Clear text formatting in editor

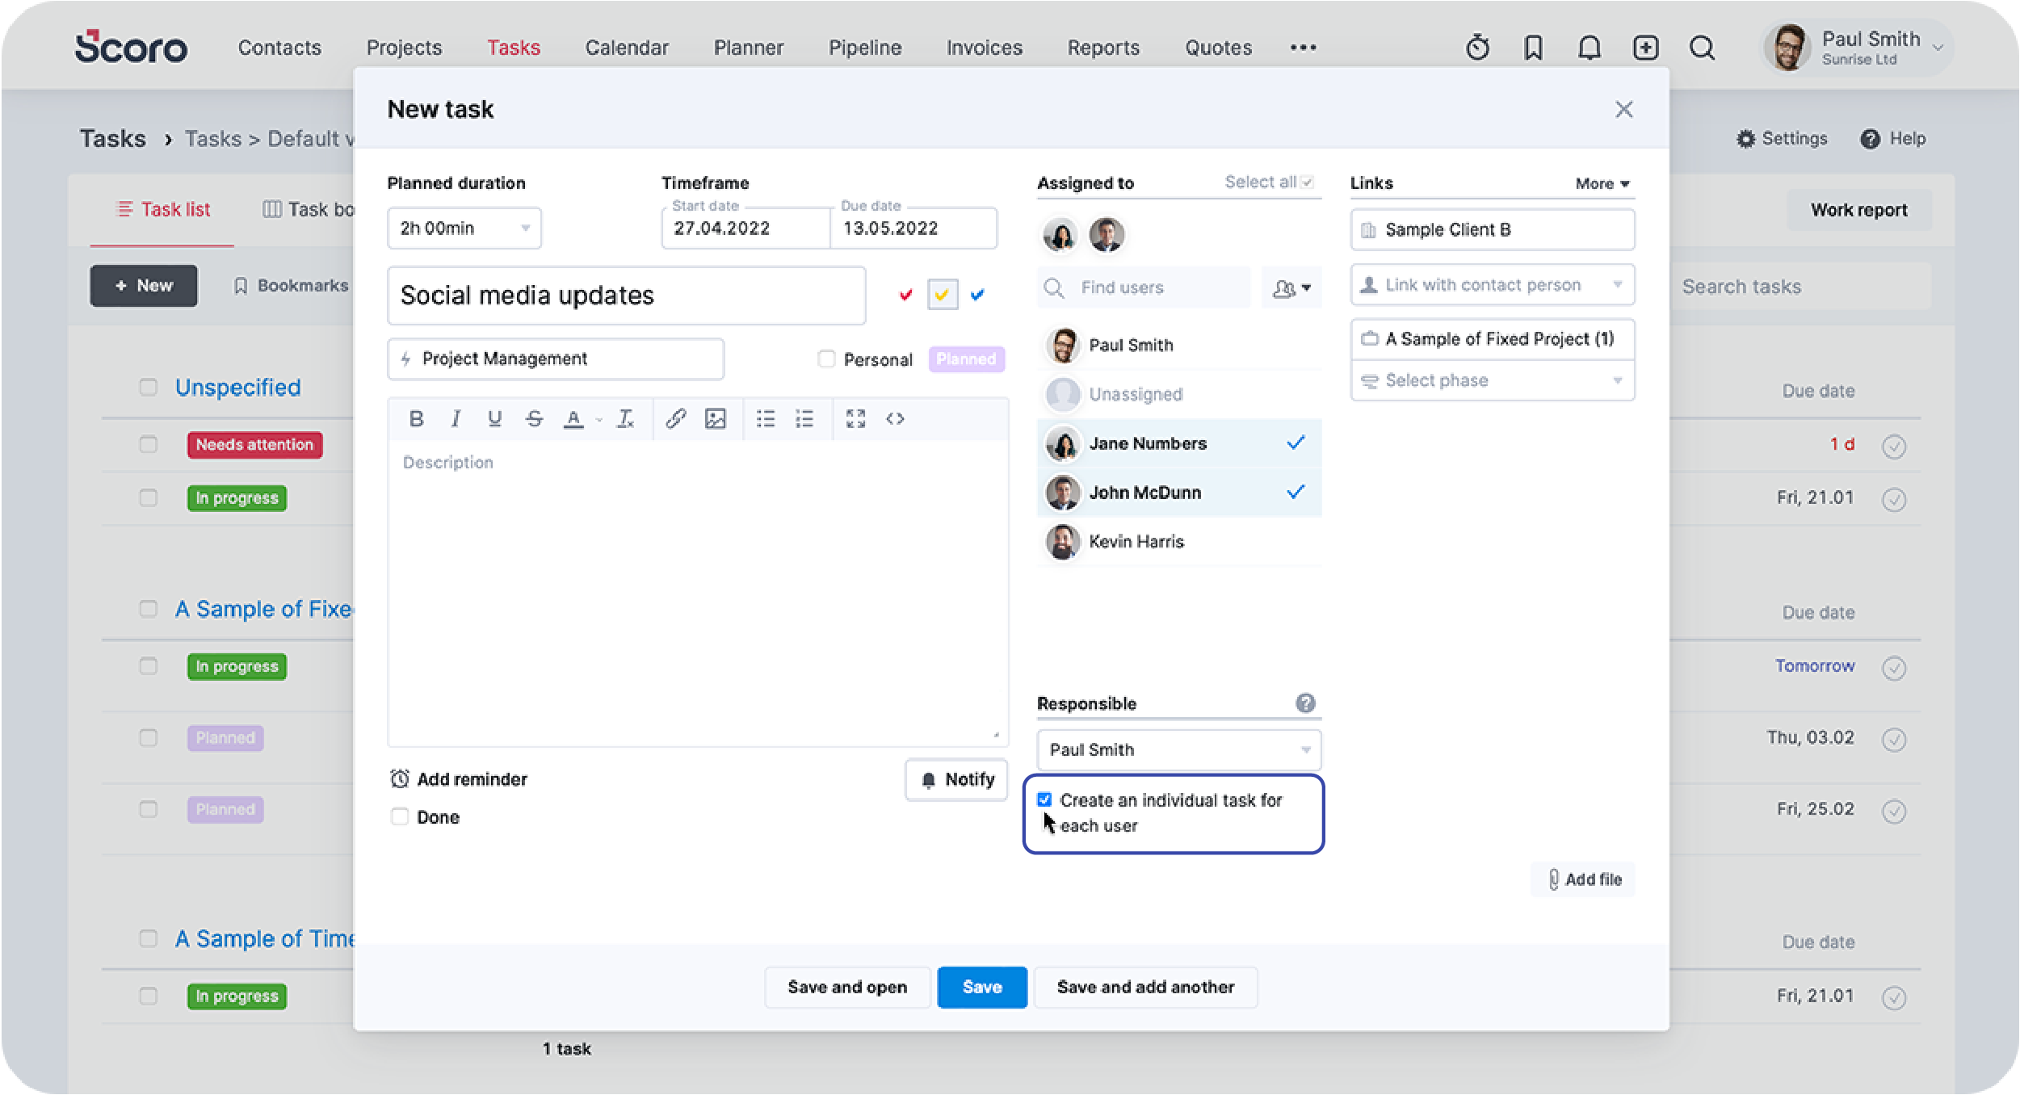pos(625,418)
